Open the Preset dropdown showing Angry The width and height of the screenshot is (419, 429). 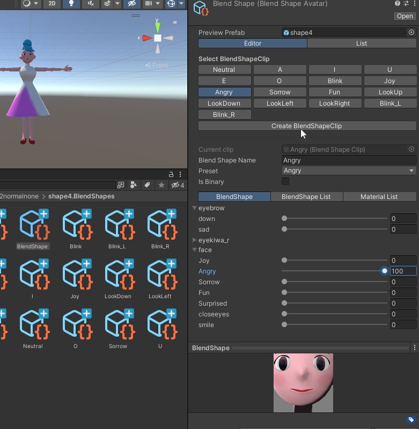tap(349, 171)
